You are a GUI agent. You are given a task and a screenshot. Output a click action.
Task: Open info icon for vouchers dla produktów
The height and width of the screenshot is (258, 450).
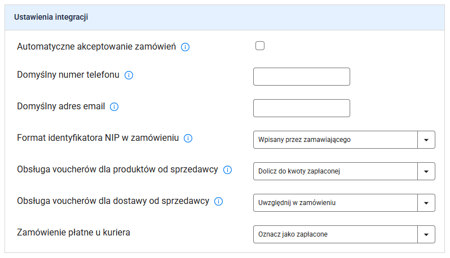pyautogui.click(x=228, y=170)
